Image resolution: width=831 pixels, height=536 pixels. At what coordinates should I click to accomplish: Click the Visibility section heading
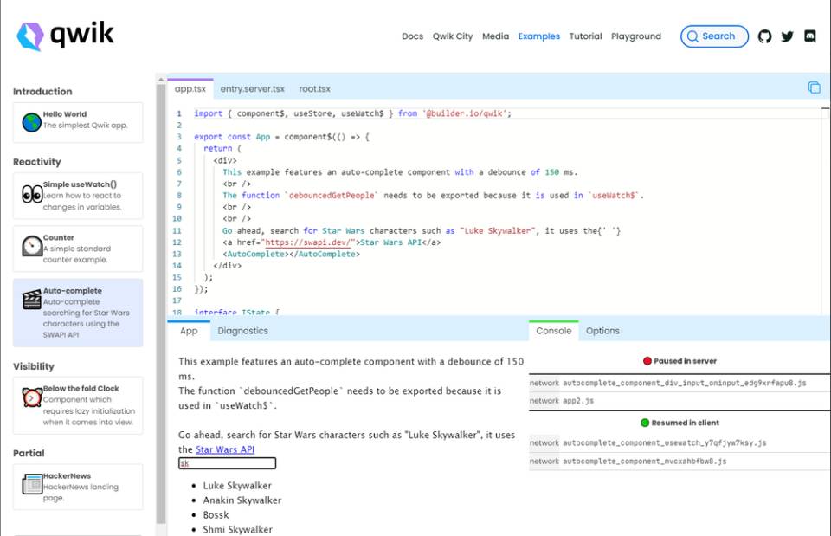coord(34,366)
